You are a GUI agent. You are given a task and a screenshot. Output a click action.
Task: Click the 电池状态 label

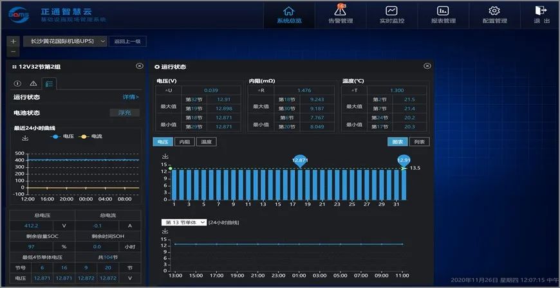tap(27, 113)
